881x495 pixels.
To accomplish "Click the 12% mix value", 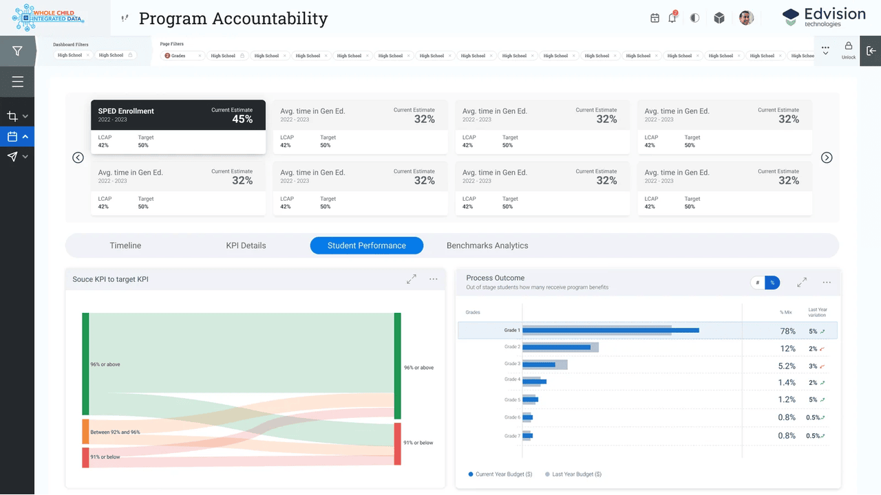I will pos(787,349).
